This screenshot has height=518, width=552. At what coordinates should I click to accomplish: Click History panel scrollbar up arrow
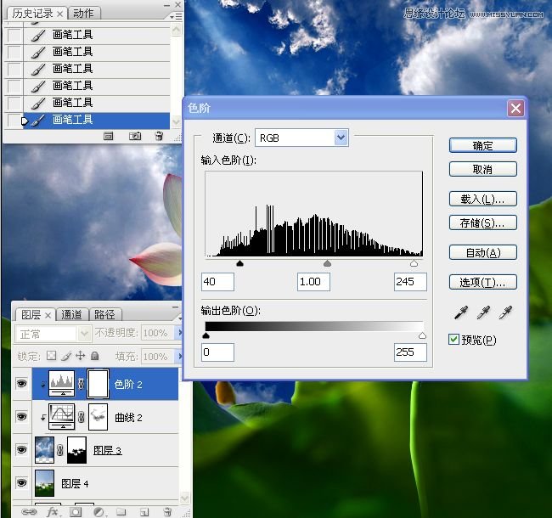click(176, 31)
